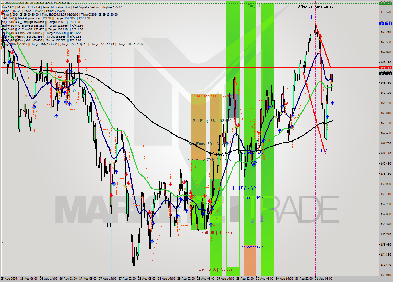
Task: Click the latest blue buy arrow below the last candles
Action: tap(333, 103)
